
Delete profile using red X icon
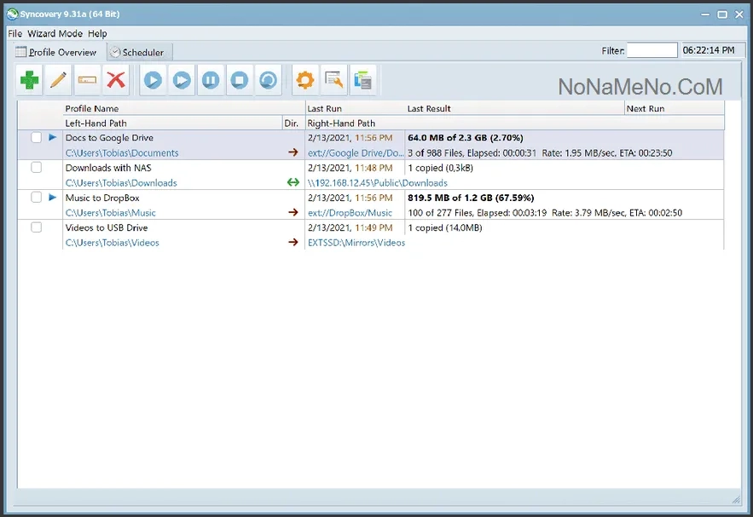(116, 80)
